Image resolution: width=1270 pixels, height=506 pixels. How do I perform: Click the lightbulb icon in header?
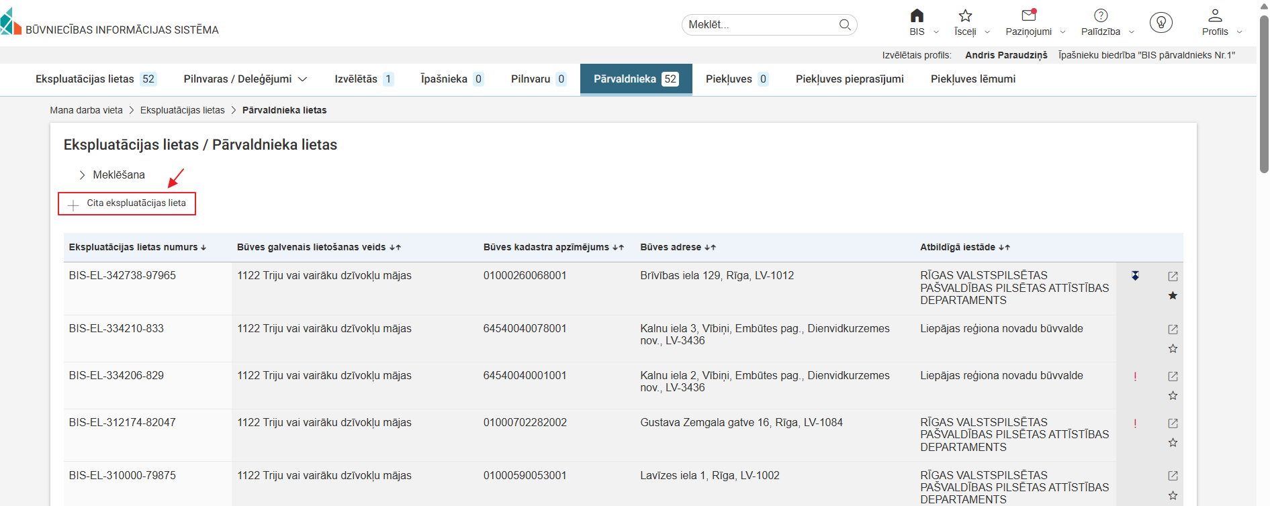pyautogui.click(x=1161, y=23)
